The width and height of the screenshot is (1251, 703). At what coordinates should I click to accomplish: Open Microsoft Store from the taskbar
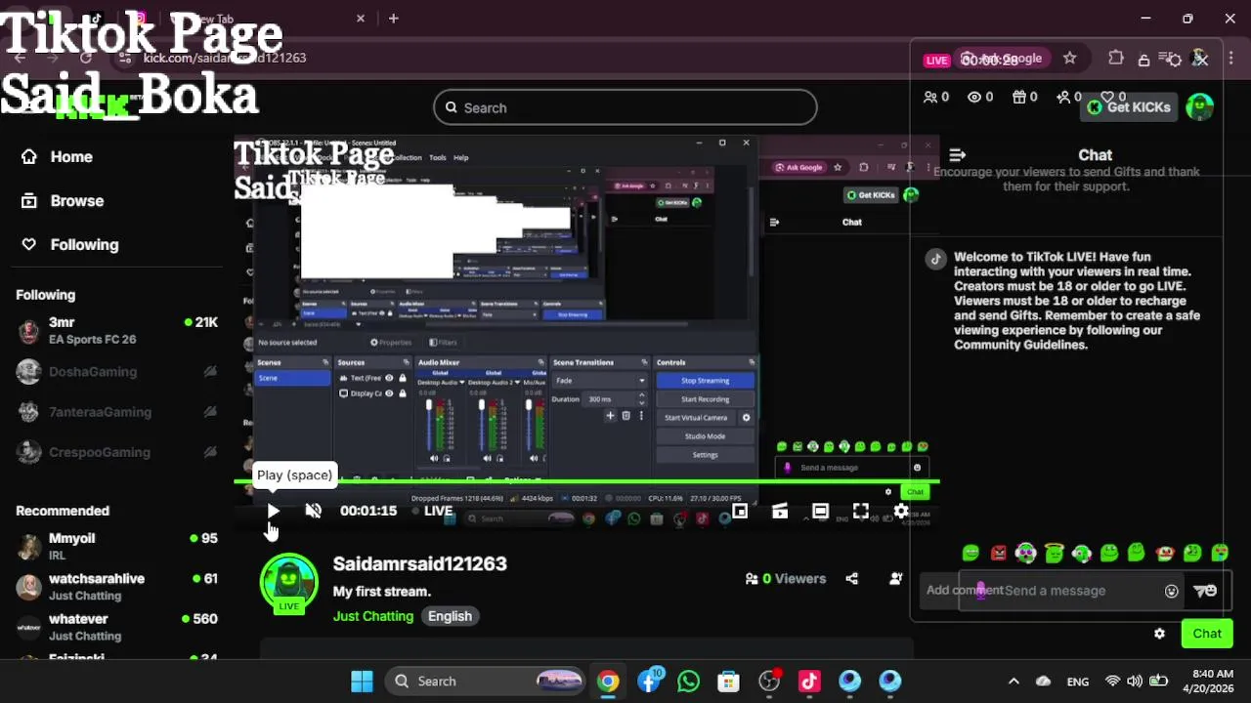click(x=728, y=682)
